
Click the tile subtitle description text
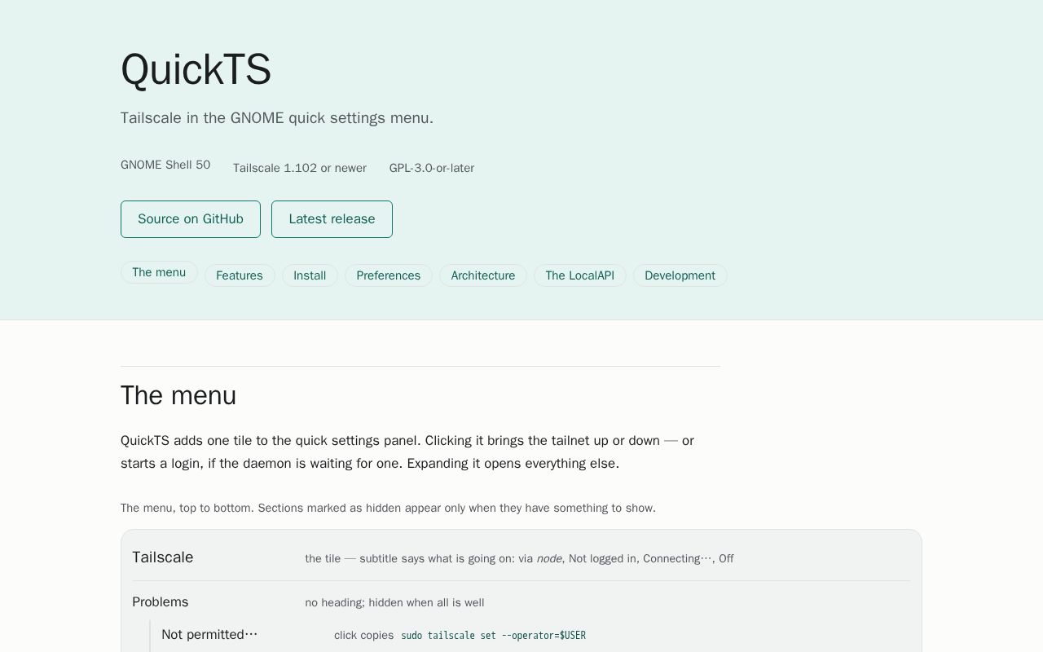tap(519, 558)
